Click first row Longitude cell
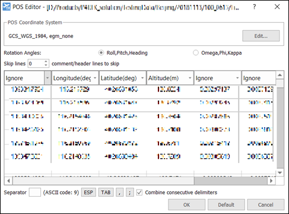 (75, 89)
